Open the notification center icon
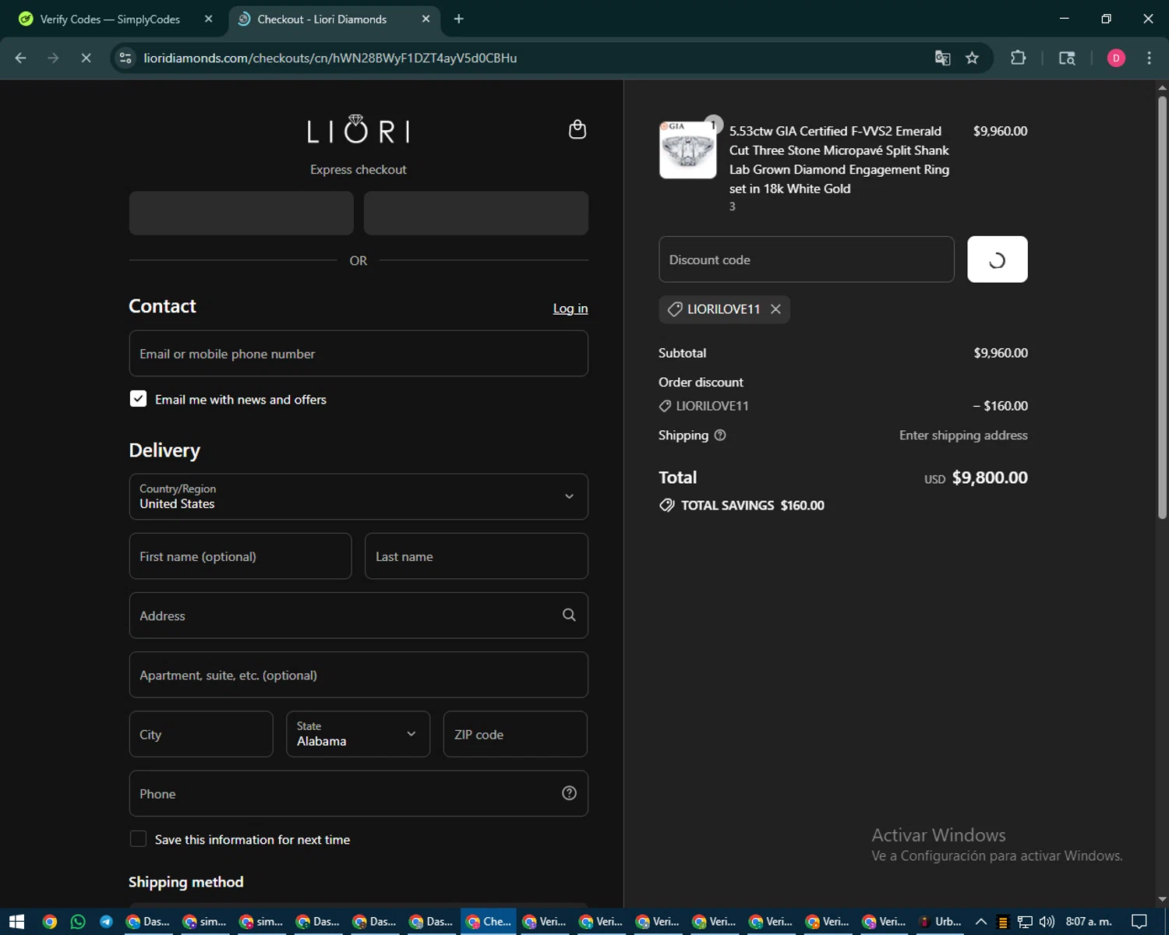Screen dimensions: 1169x935 pyautogui.click(x=1139, y=922)
